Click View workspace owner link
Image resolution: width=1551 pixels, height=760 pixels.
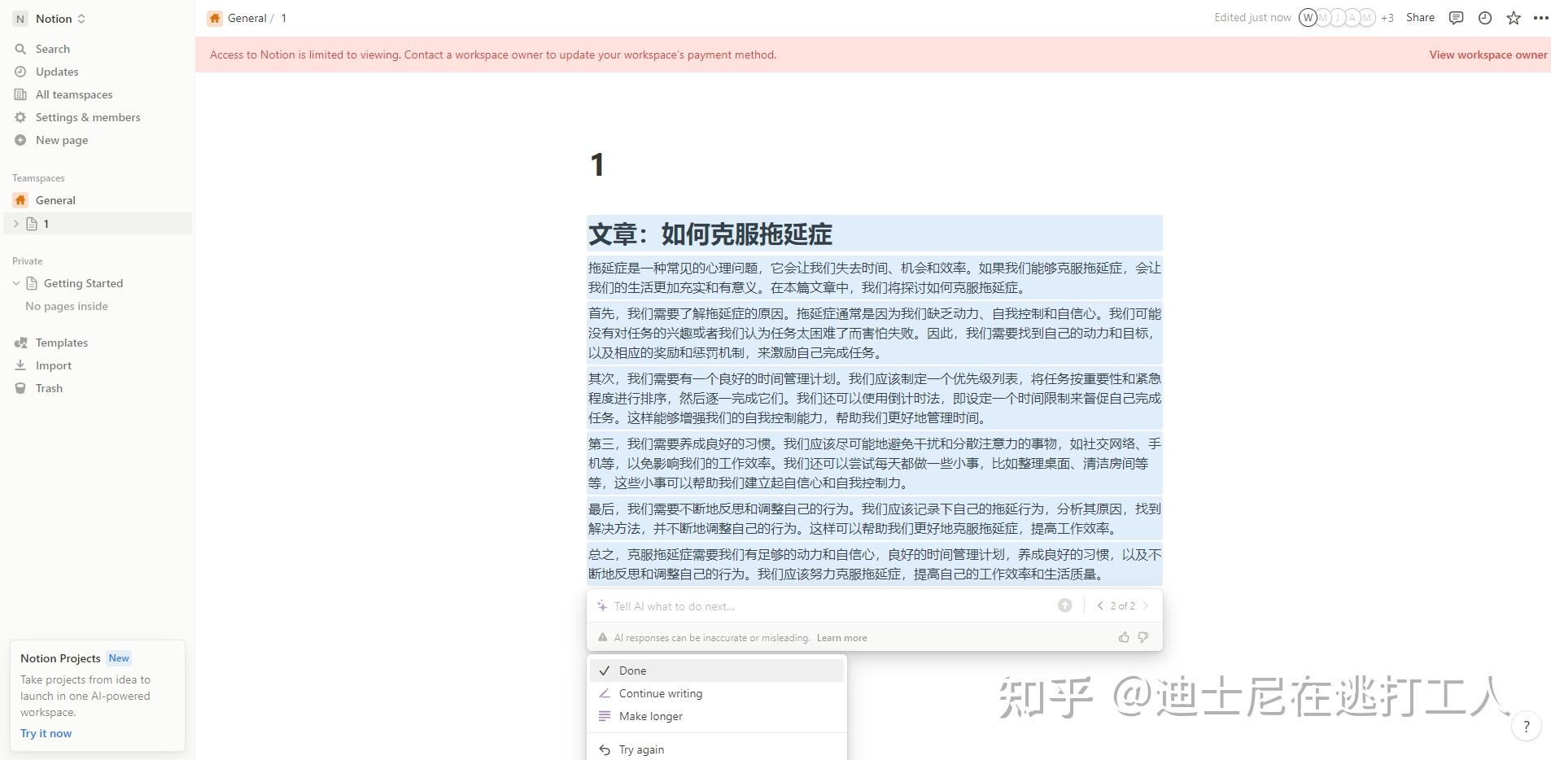pos(1488,55)
